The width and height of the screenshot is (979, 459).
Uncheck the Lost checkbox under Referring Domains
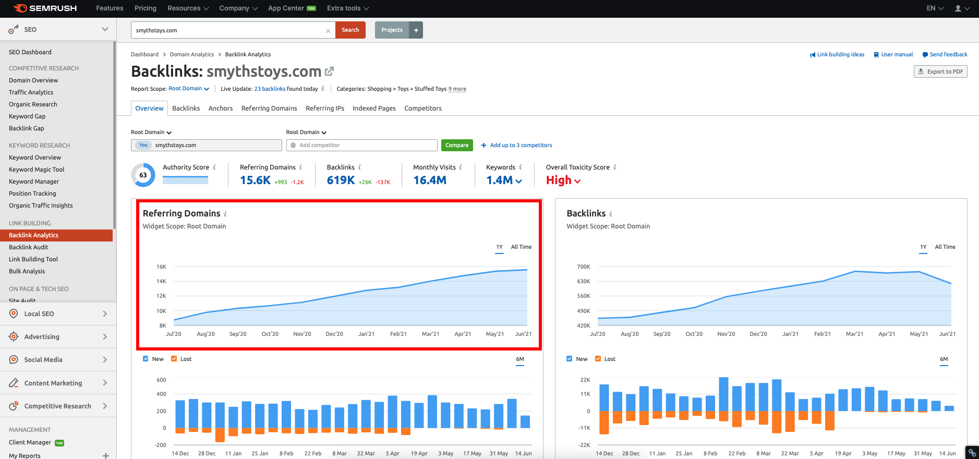click(174, 359)
